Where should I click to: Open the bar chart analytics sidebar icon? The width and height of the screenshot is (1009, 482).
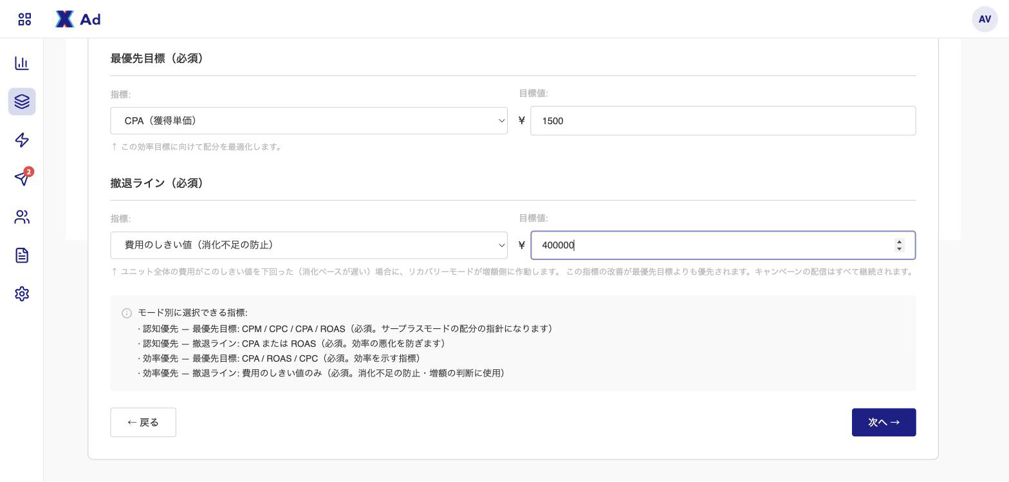pos(22,63)
